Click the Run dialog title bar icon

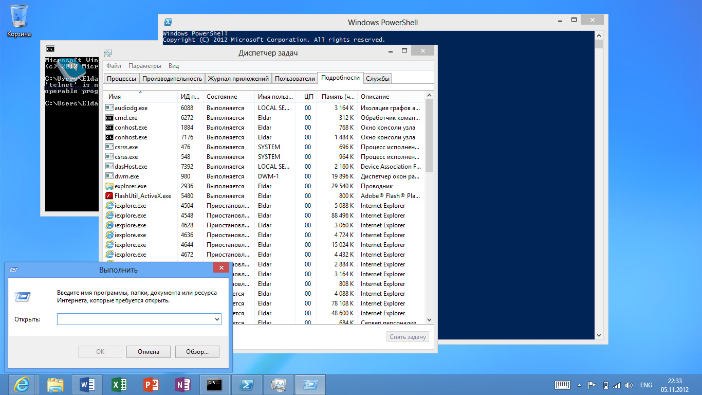(14, 269)
